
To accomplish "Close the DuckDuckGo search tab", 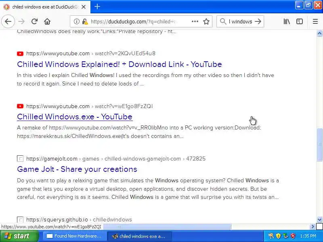I will coord(84,7).
